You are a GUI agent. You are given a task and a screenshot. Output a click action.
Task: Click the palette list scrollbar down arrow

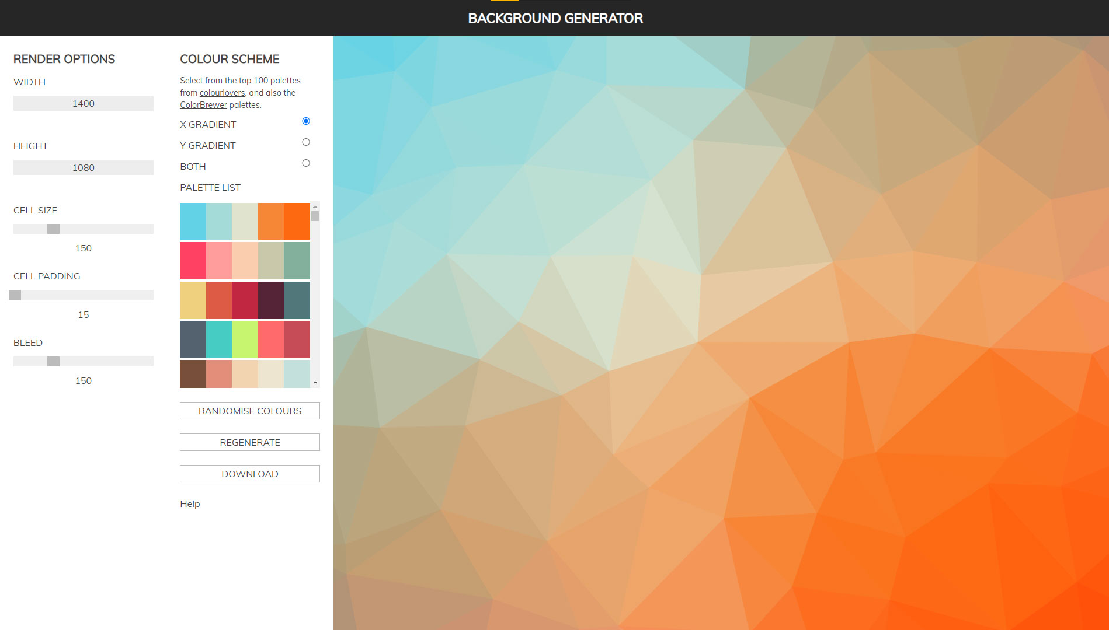pos(315,383)
